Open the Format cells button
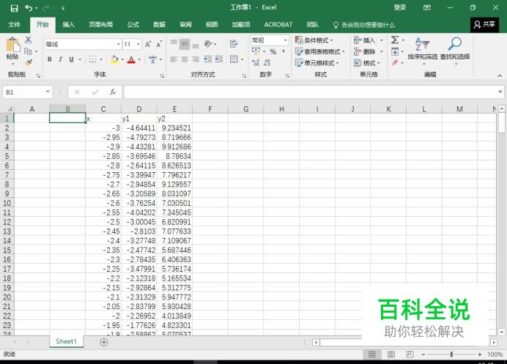 pyautogui.click(x=366, y=63)
